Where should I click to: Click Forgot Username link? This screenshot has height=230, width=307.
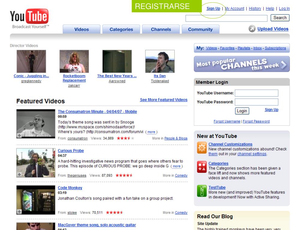[227, 122]
